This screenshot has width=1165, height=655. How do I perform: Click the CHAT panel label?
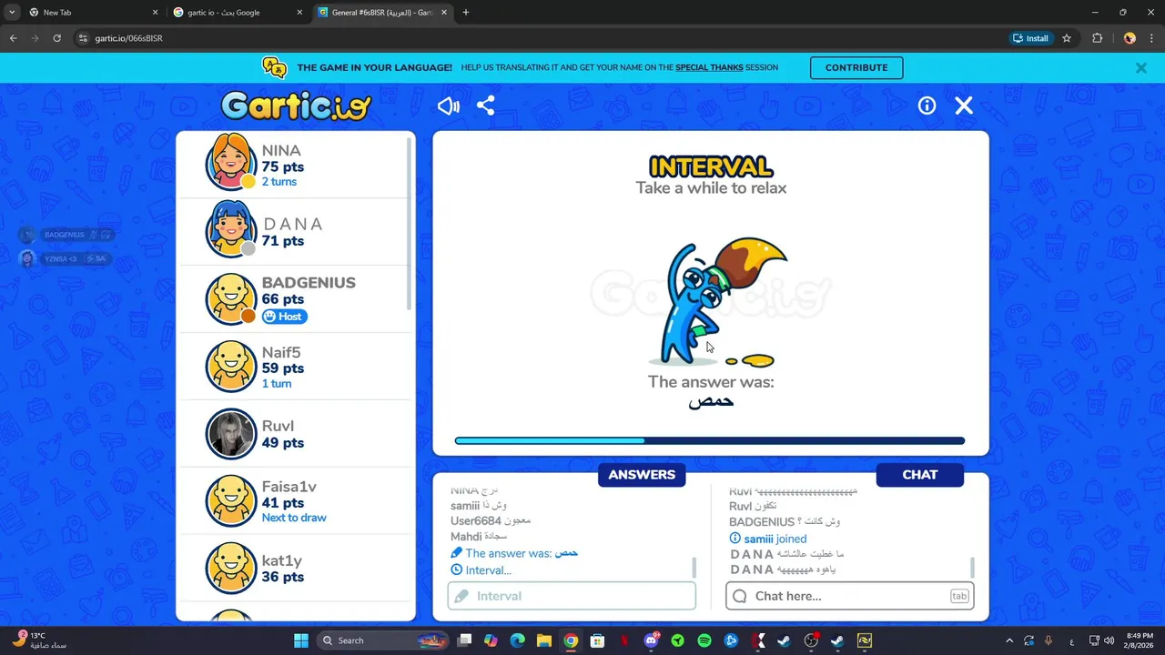[x=920, y=475]
